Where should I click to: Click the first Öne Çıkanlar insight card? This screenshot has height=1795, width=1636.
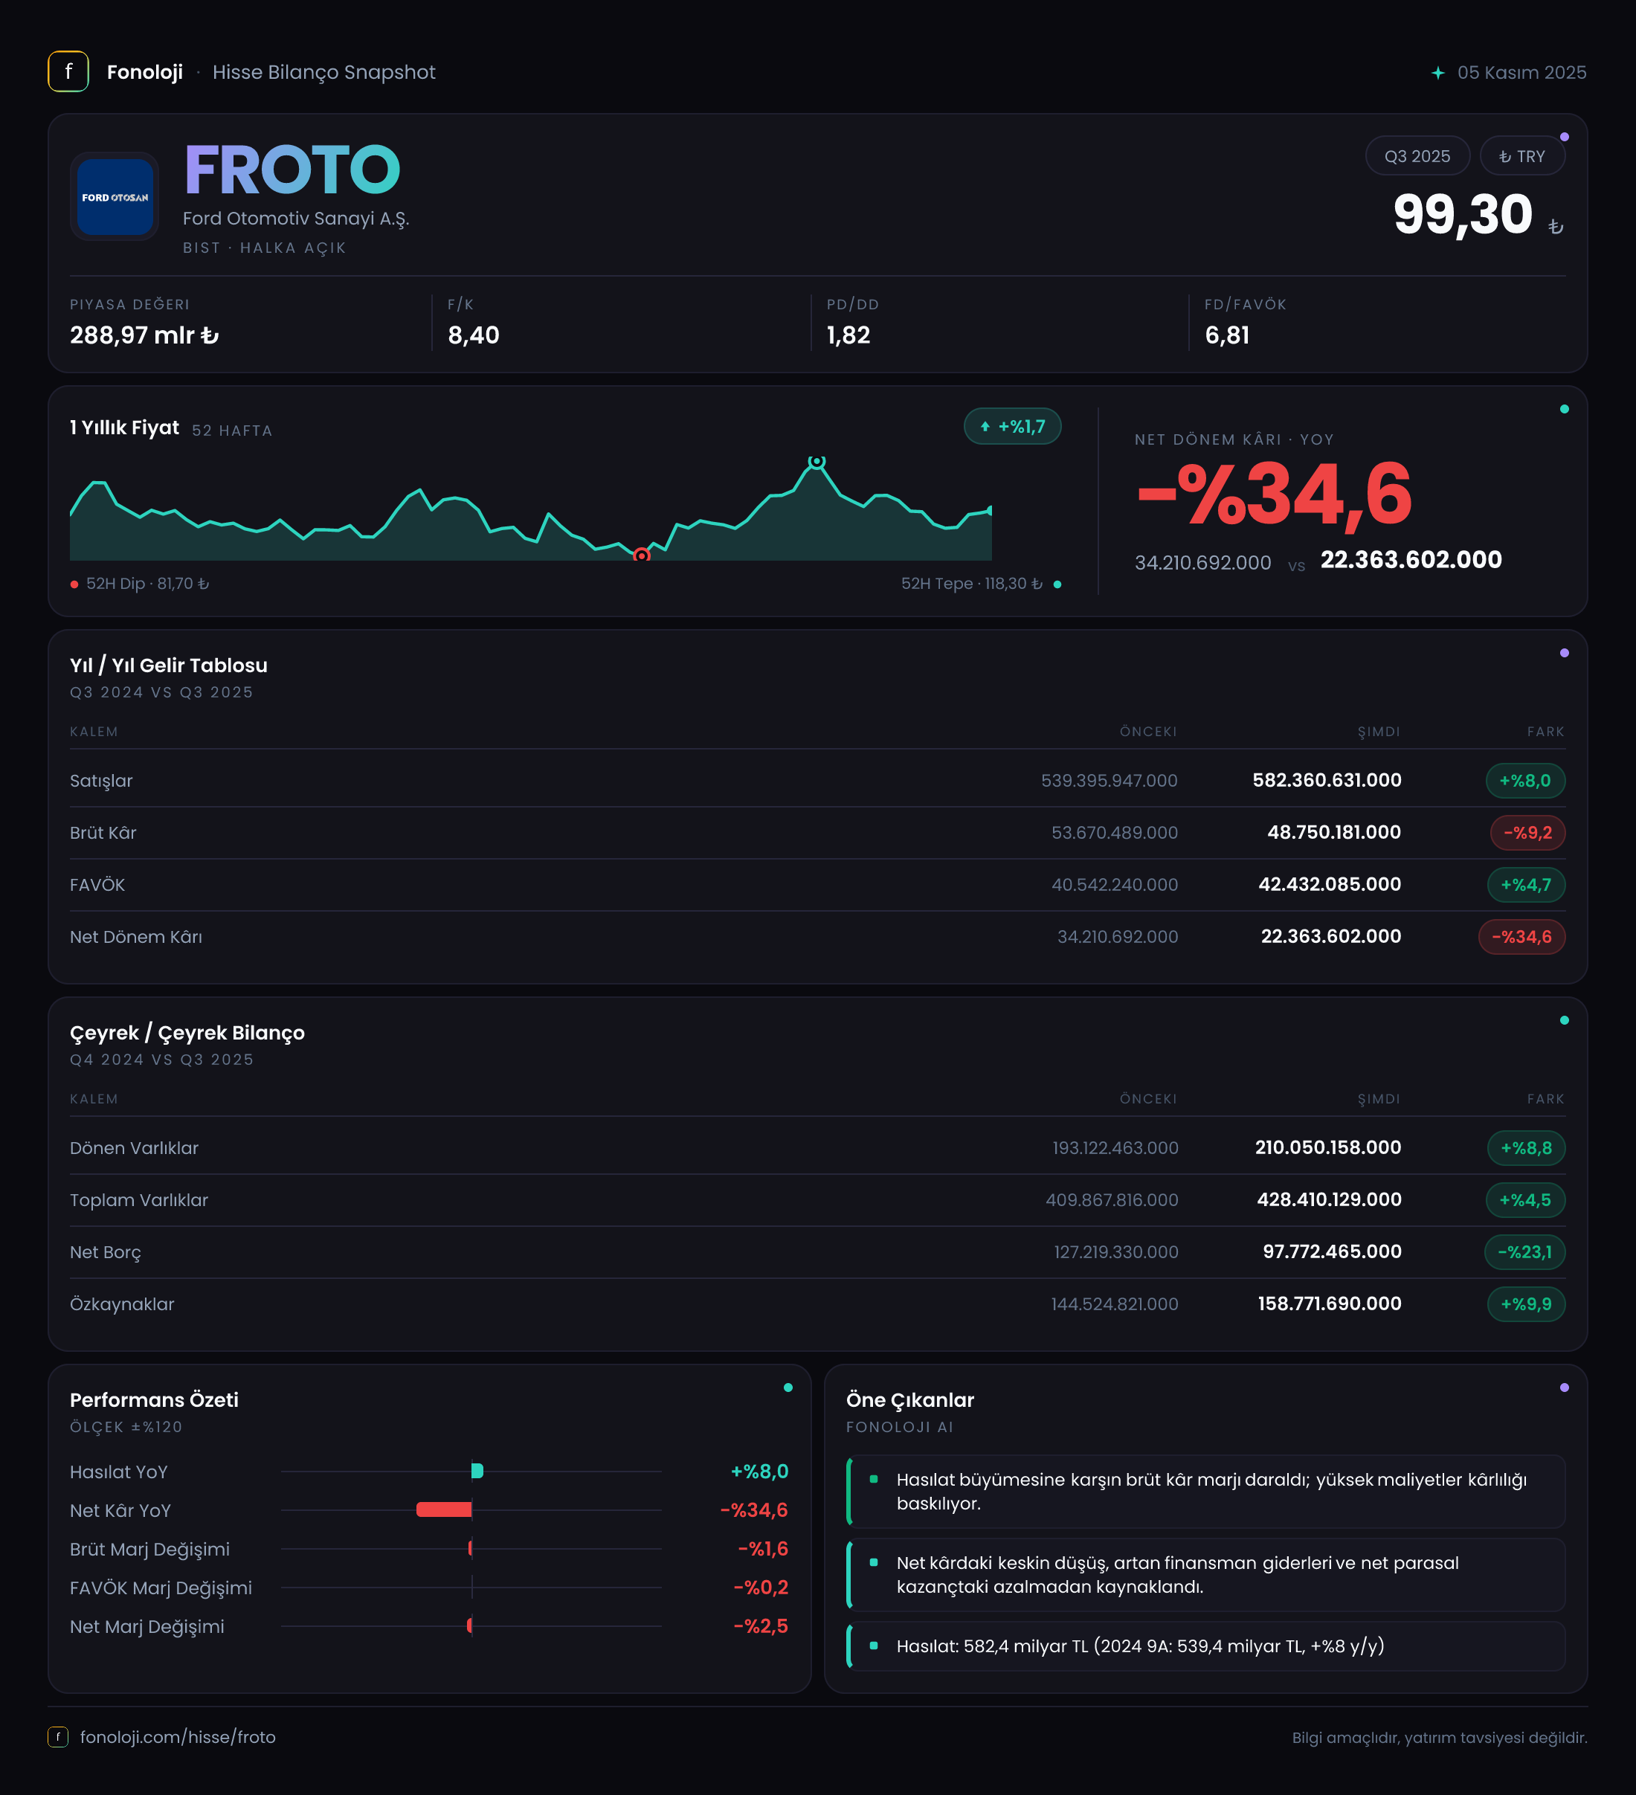1205,1492
